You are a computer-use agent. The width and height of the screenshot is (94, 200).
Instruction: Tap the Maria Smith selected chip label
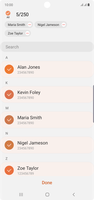click(x=16, y=25)
